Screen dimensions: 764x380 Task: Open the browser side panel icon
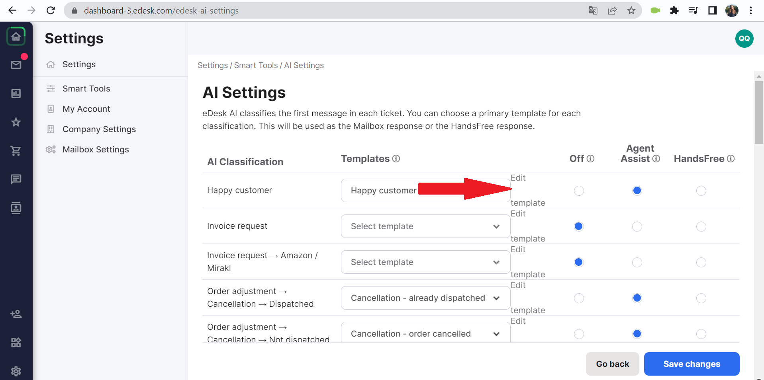point(713,10)
